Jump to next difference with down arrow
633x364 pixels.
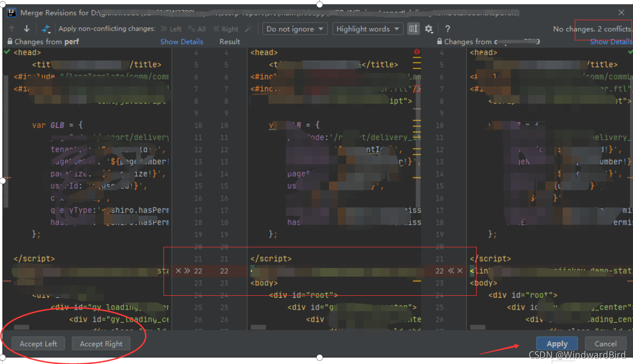click(26, 29)
